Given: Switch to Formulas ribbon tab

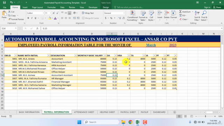Looking at the screenshot, I should click(51, 7).
